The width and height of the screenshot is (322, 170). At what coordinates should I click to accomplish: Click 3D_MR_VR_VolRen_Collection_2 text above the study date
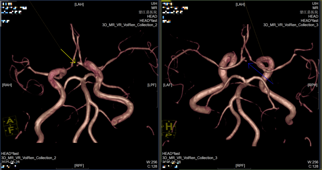pyautogui.click(x=29, y=158)
